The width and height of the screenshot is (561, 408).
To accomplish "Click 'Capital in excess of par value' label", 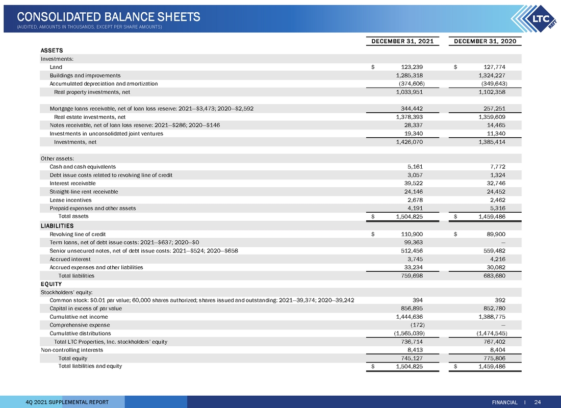I will point(86,309).
